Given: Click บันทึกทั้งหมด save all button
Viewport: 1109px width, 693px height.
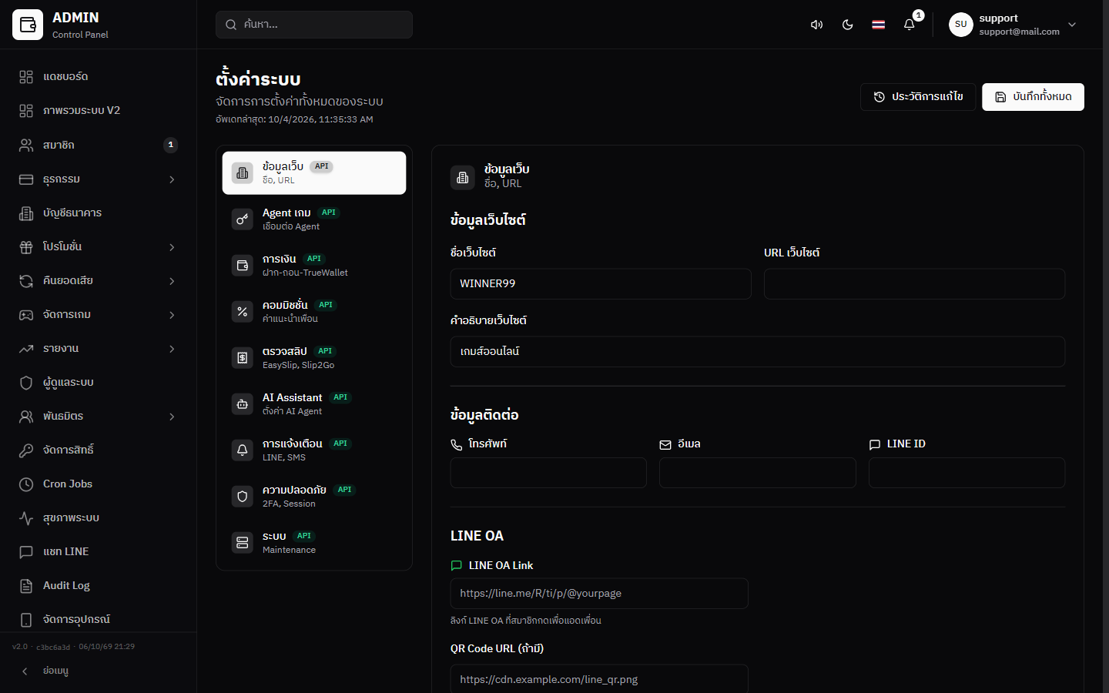Looking at the screenshot, I should tap(1033, 97).
